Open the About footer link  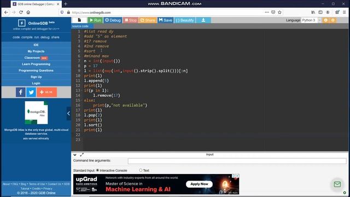(6, 184)
